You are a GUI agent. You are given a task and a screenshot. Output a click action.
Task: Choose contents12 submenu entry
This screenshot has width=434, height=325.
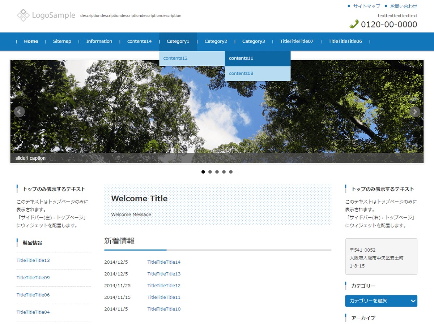click(x=192, y=58)
